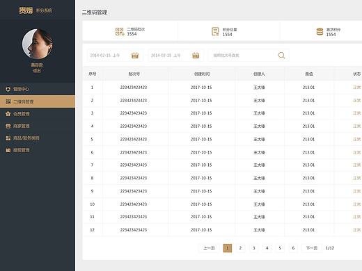This screenshot has width=362, height=271.
Task: Click value 213.01 in row 4
Action: (x=308, y=126)
